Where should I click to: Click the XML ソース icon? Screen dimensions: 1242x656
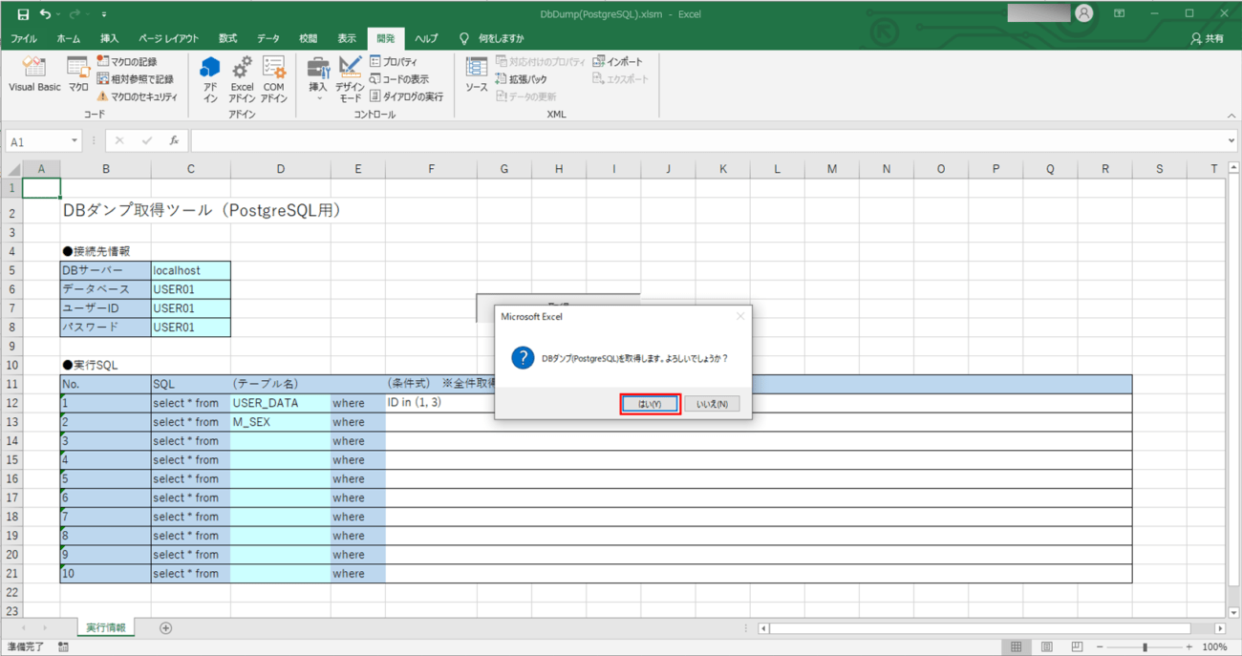tap(476, 74)
